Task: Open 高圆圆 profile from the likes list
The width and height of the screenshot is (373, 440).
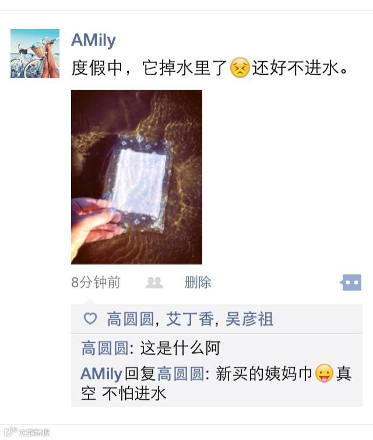Action: pyautogui.click(x=131, y=319)
